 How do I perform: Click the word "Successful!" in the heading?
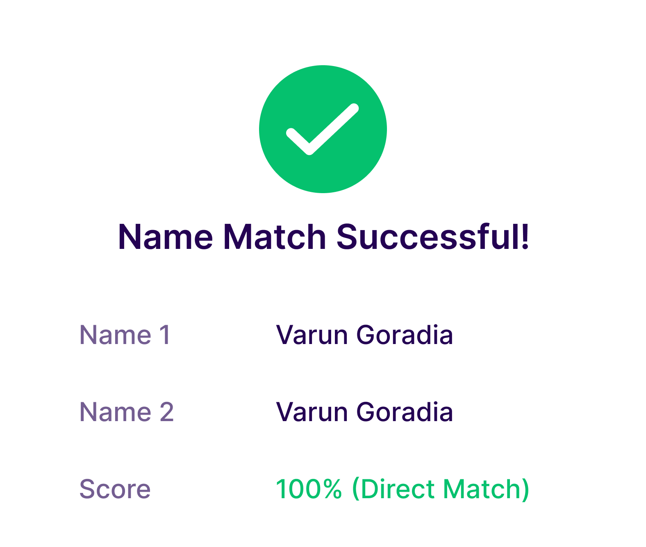pos(433,237)
